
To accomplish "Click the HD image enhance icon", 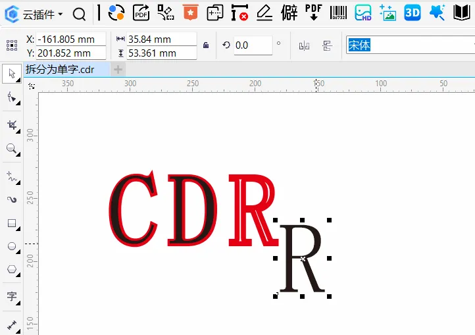I will (363, 13).
